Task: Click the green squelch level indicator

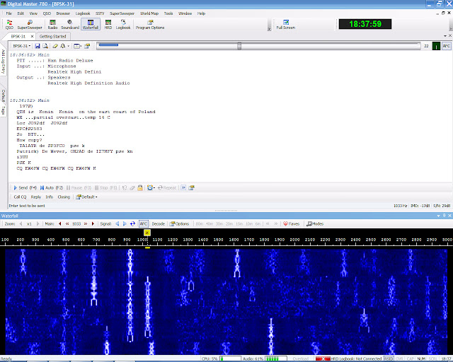Action: (x=436, y=46)
